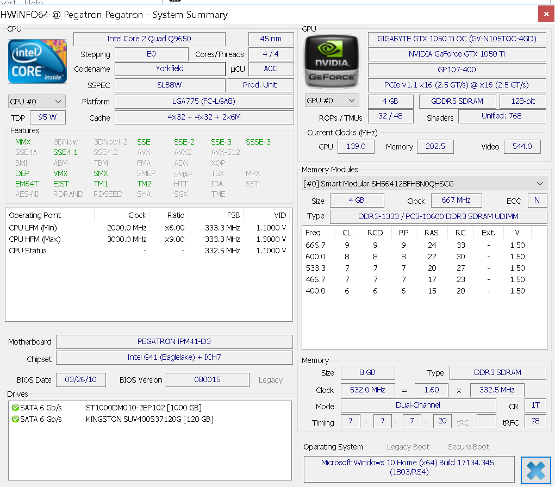The width and height of the screenshot is (555, 487).
Task: Click the Intel Core 2 Quad Q9650 field
Action: pyautogui.click(x=149, y=39)
